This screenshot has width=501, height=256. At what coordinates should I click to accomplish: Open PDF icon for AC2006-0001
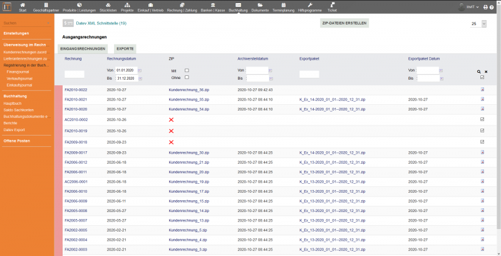pyautogui.click(x=482, y=181)
